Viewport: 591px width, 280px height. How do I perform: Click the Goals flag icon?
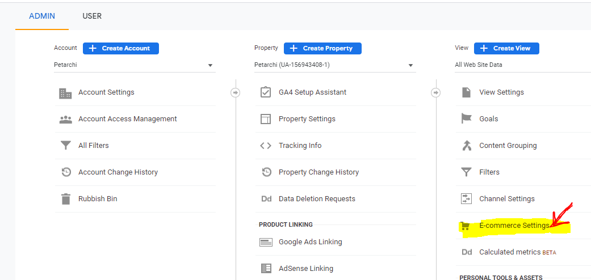pyautogui.click(x=467, y=119)
